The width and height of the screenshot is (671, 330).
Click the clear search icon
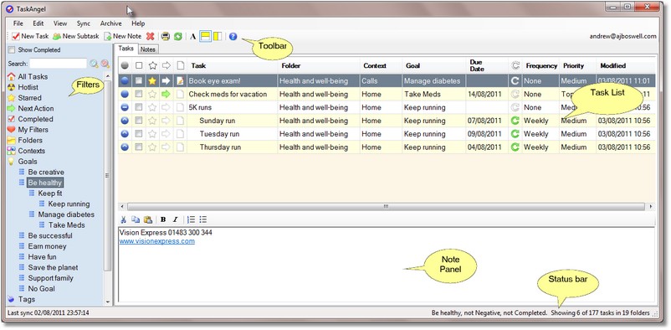coord(105,64)
